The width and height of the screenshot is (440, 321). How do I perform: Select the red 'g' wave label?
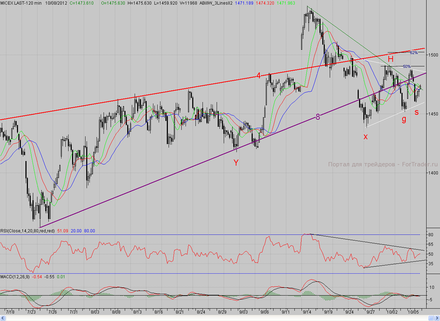pyautogui.click(x=404, y=119)
